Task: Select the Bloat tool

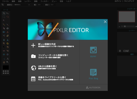Action: coord(4,54)
